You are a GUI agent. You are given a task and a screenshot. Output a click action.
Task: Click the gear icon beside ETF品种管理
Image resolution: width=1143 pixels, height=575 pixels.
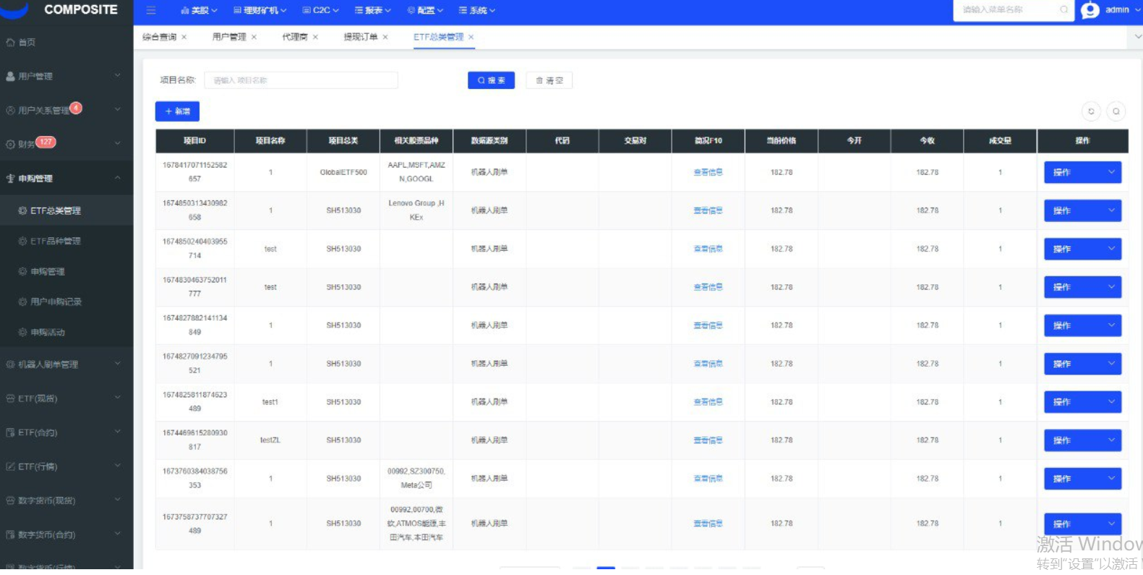[22, 241]
